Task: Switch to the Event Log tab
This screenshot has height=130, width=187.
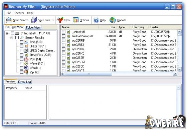Action: click(x=24, y=82)
